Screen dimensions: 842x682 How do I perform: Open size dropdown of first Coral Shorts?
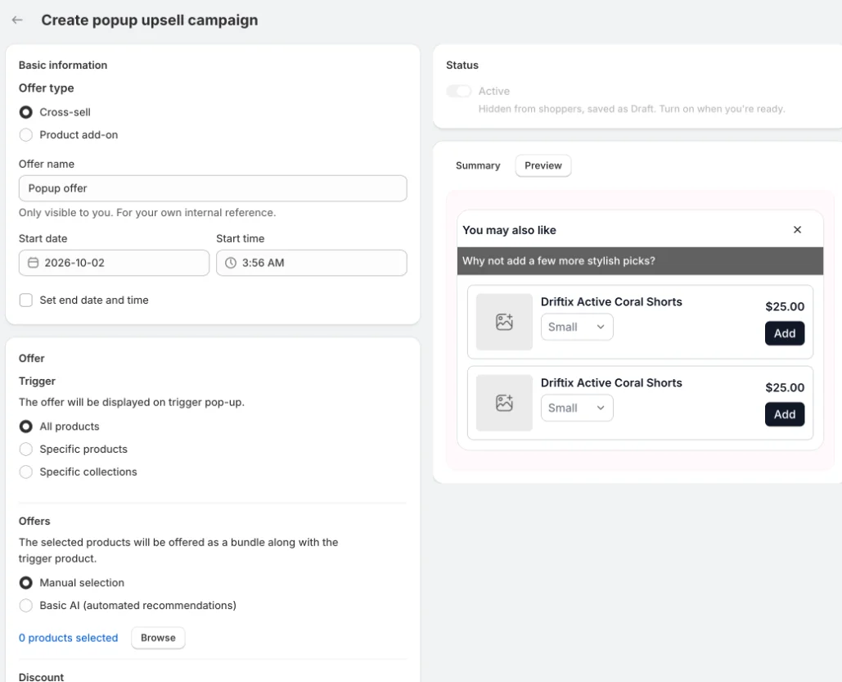click(x=577, y=327)
